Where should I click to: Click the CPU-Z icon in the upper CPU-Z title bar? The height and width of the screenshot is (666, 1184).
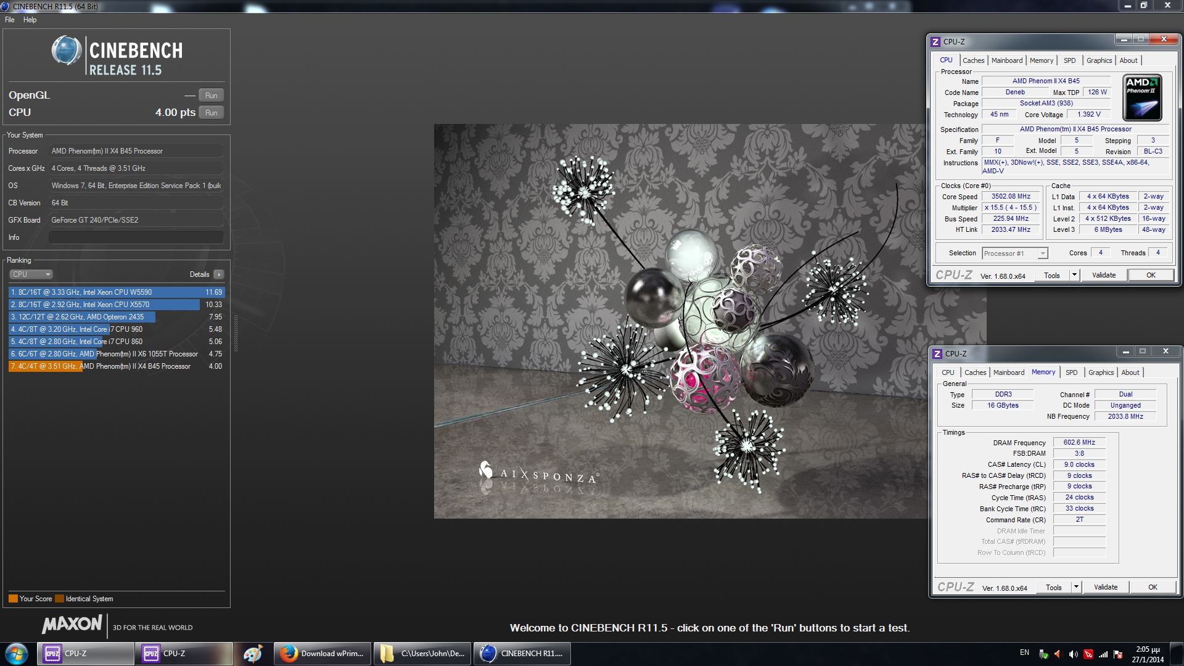[935, 42]
